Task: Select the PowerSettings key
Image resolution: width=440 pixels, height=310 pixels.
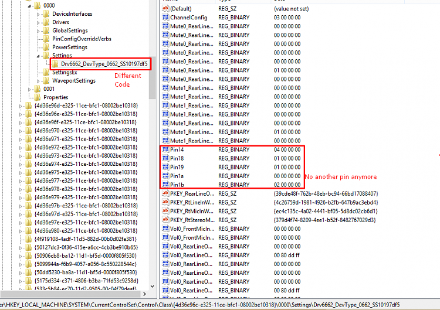Action: pyautogui.click(x=70, y=47)
